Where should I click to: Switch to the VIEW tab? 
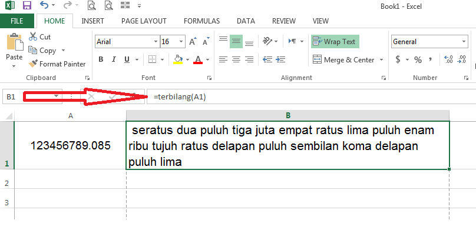pyautogui.click(x=320, y=21)
